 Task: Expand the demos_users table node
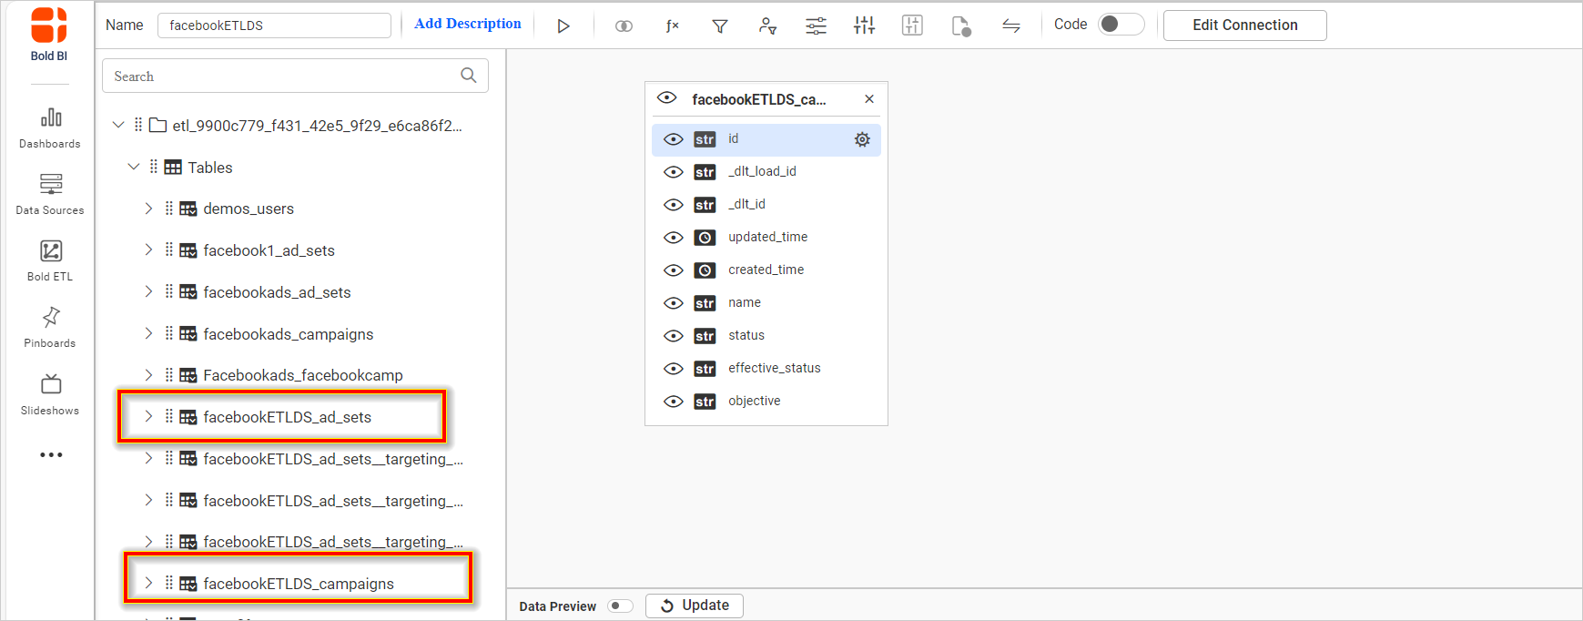click(x=148, y=209)
